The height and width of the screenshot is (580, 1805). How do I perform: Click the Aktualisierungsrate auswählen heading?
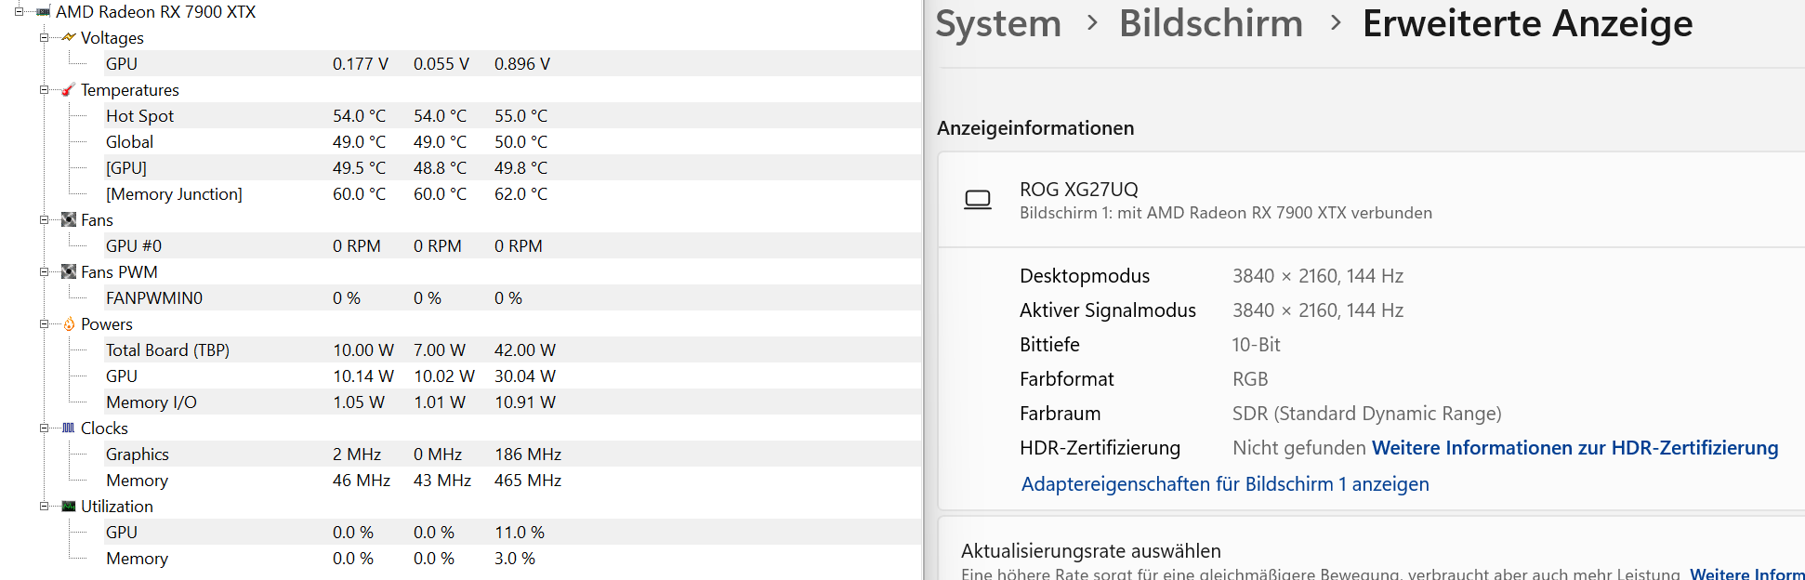[1091, 551]
